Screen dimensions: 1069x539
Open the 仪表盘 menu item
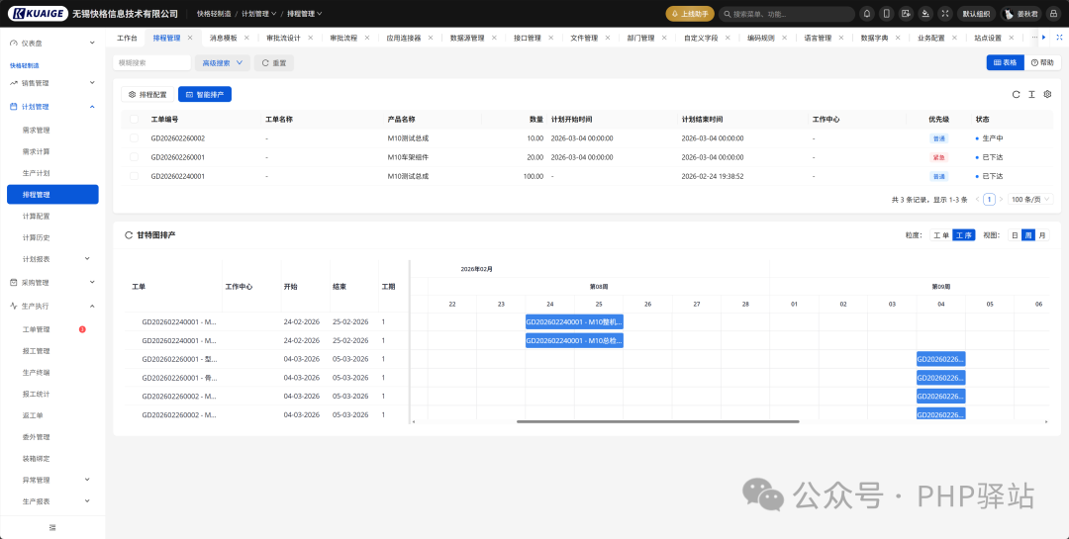52,43
